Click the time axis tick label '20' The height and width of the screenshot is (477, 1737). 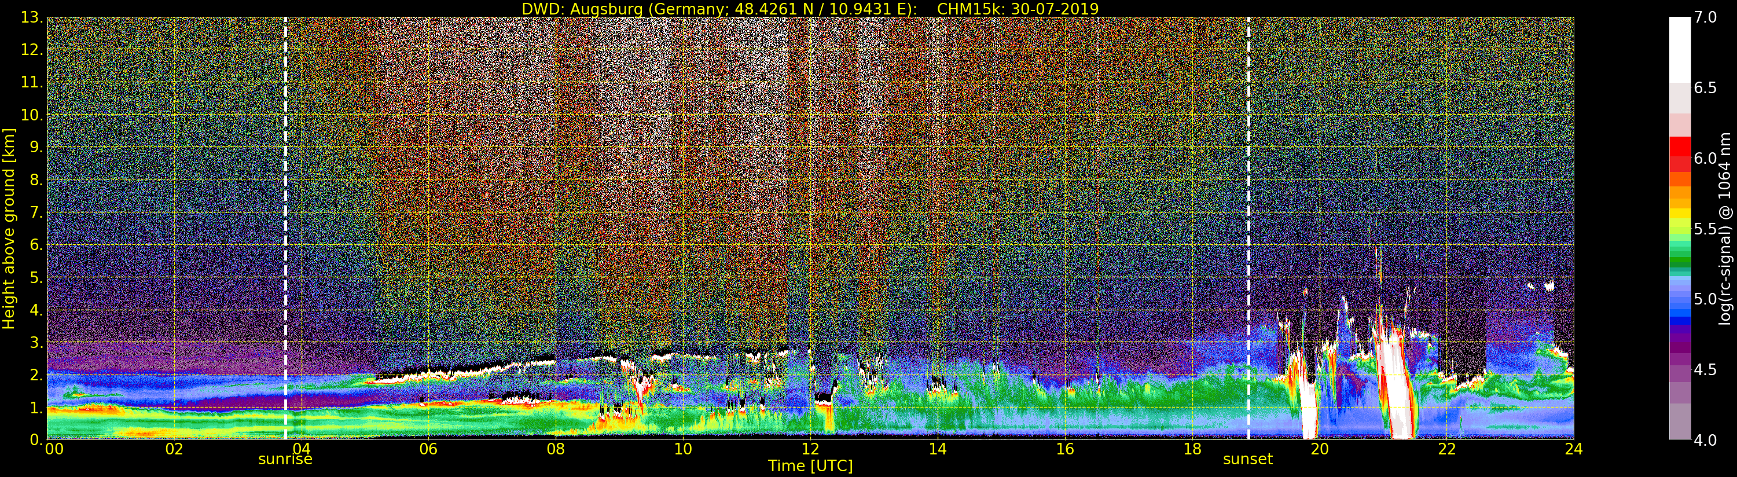tap(1320, 449)
